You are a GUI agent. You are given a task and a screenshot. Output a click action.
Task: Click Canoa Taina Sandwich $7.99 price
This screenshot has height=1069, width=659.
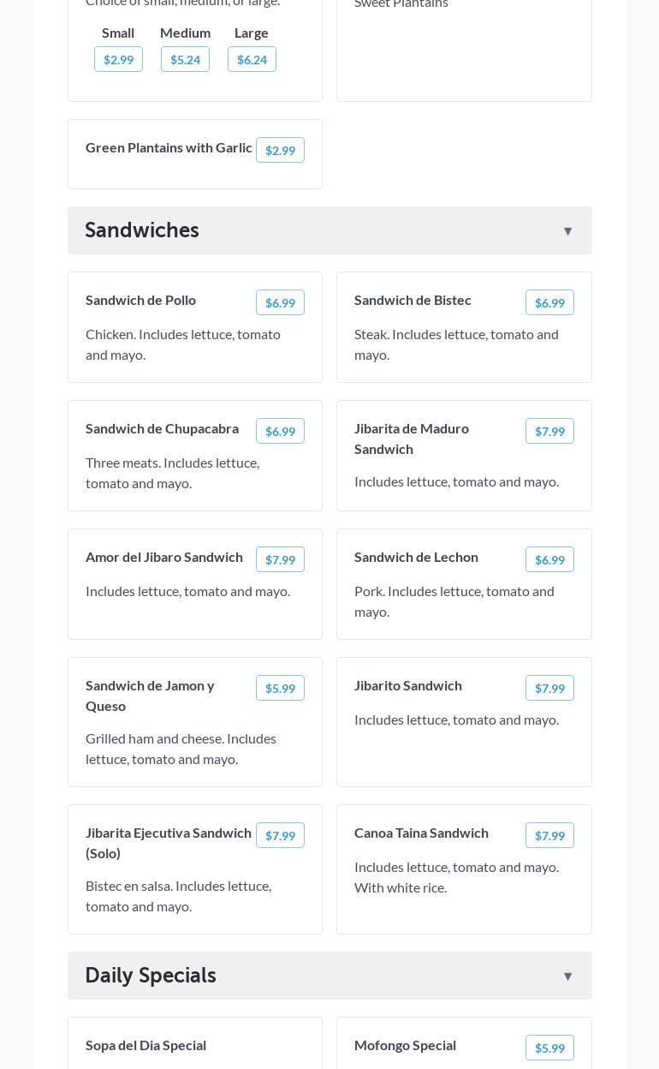point(549,835)
